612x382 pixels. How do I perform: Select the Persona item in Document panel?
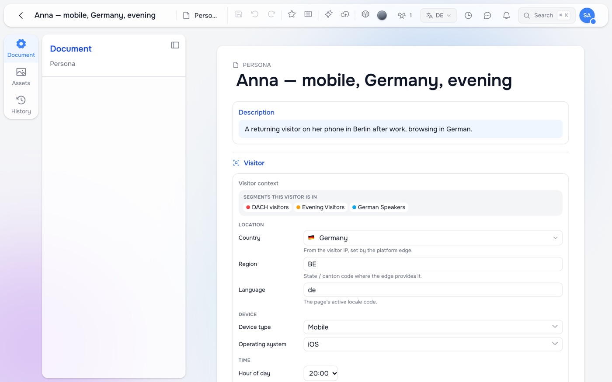pyautogui.click(x=63, y=64)
